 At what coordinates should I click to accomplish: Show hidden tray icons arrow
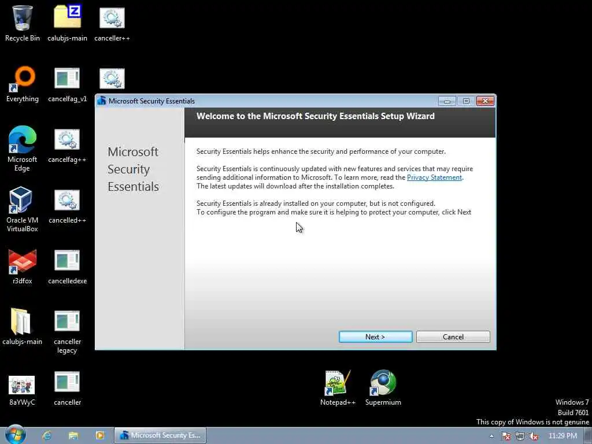(491, 436)
